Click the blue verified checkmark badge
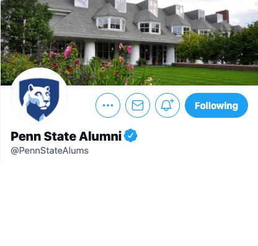 coord(130,136)
